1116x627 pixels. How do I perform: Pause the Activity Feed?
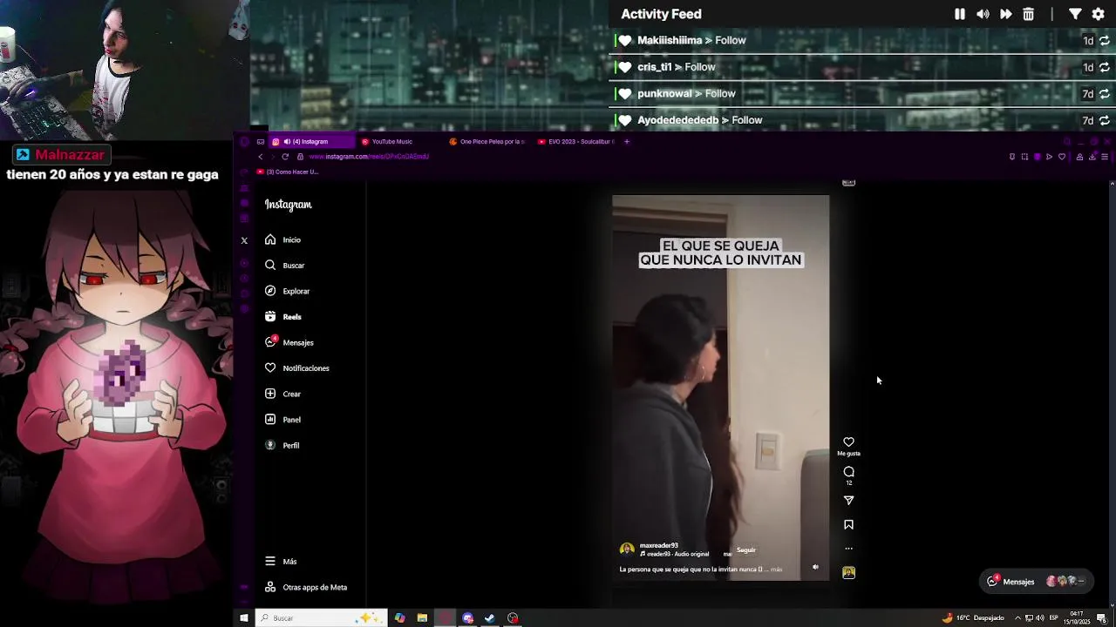point(960,14)
